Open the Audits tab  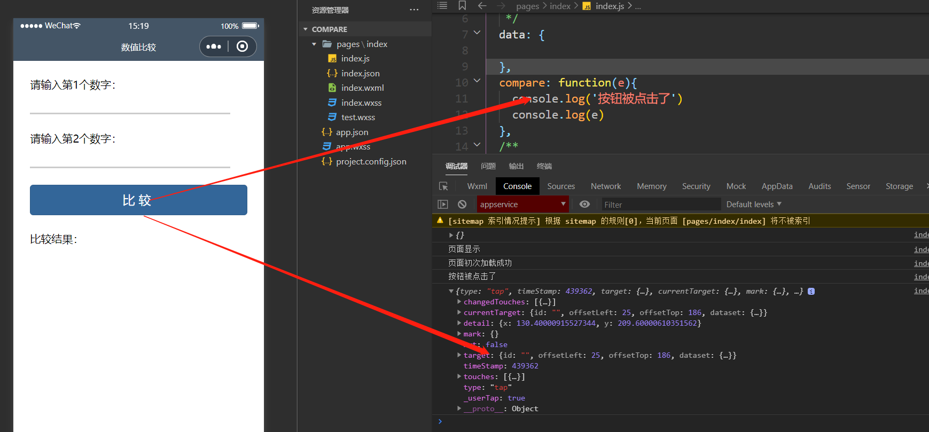819,186
